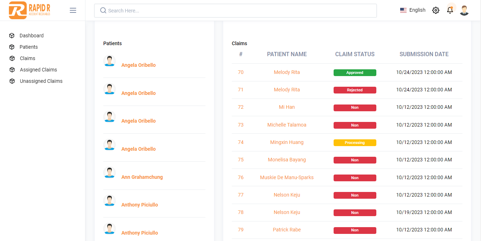Select Claims in the sidebar menu
The image size is (481, 241).
pyautogui.click(x=27, y=58)
